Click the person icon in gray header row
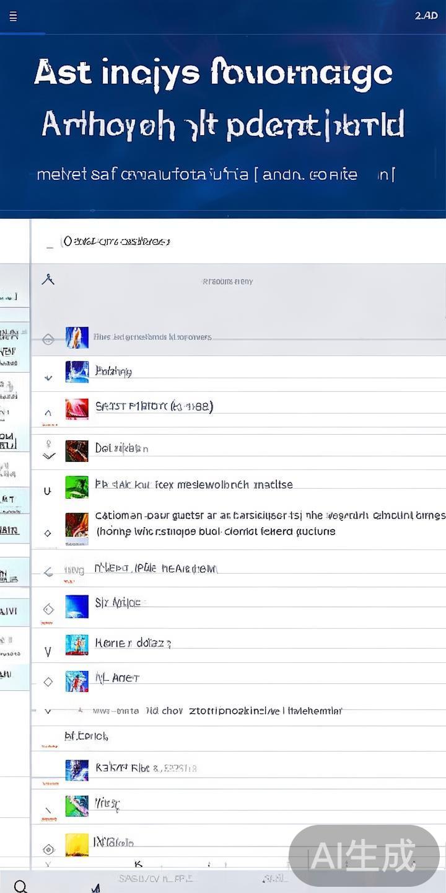 click(x=48, y=280)
